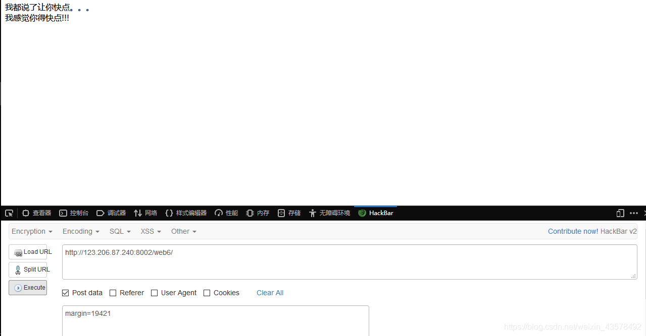Viewport: 646px width, 336px height.
Task: Click the Contribute now! link
Action: point(573,231)
